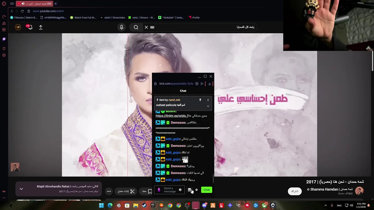The height and width of the screenshot is (210, 374).
Task: Open a new browser tab
Action: point(56,4)
